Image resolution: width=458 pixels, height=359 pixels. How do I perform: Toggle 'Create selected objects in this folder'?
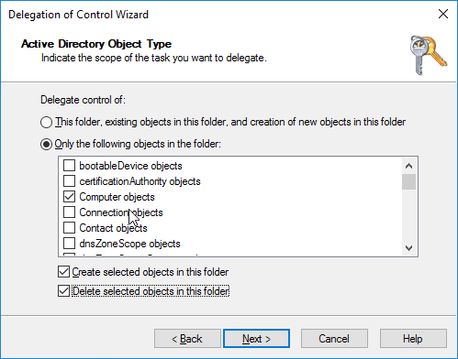63,272
